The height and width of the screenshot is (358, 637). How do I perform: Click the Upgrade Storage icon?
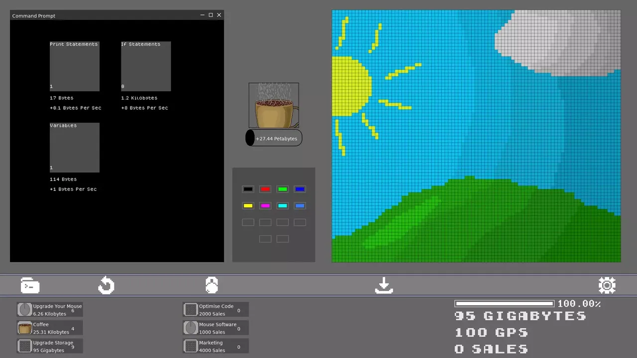[24, 346]
